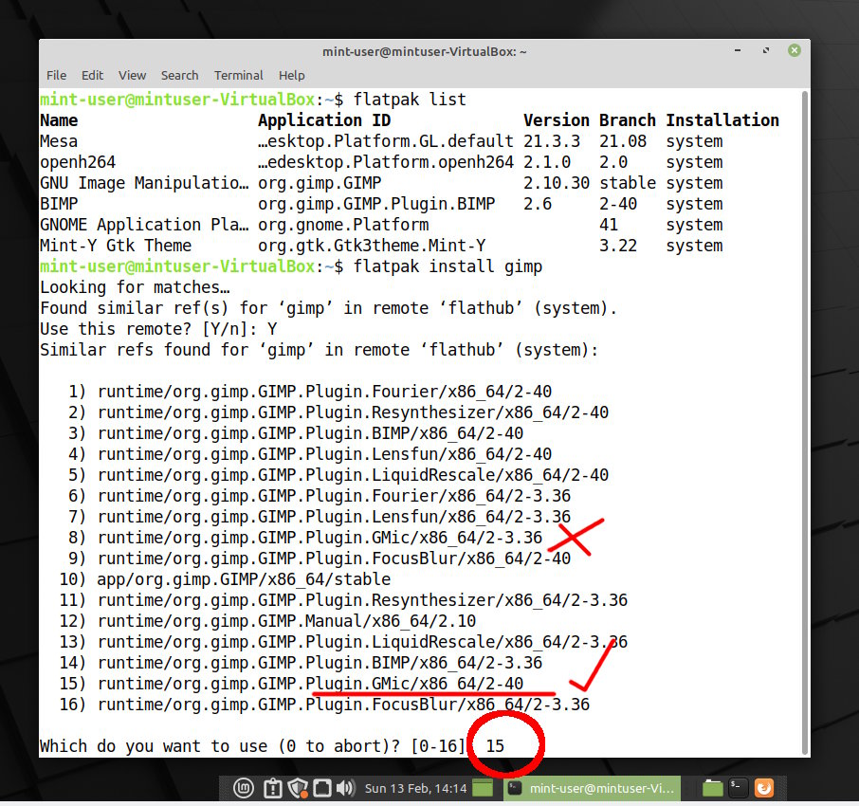Screen dimensions: 859x806
Task: Open the network connection tray icon
Action: tap(322, 788)
